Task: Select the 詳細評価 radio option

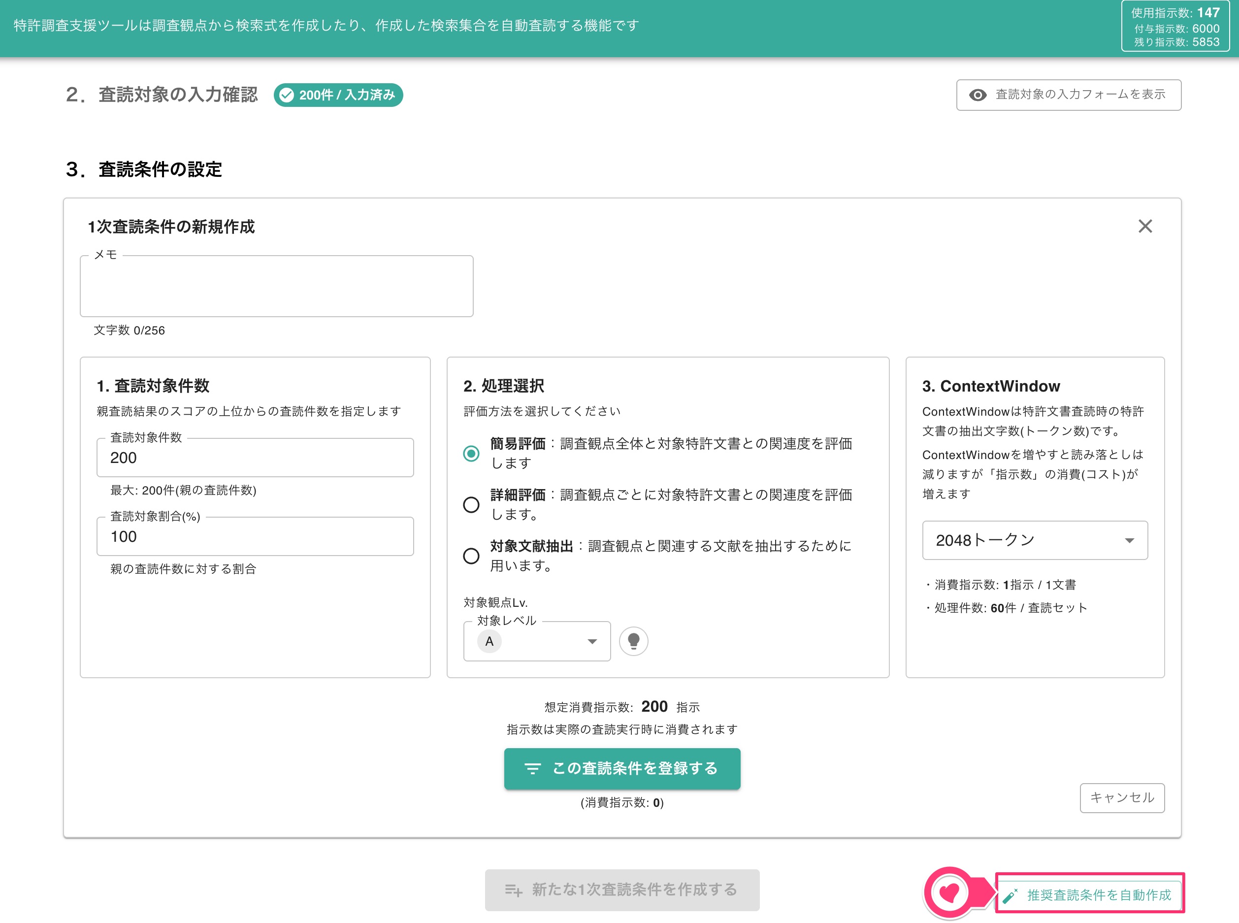Action: click(471, 504)
